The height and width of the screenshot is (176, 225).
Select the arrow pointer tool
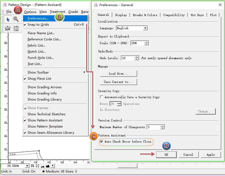(8, 19)
